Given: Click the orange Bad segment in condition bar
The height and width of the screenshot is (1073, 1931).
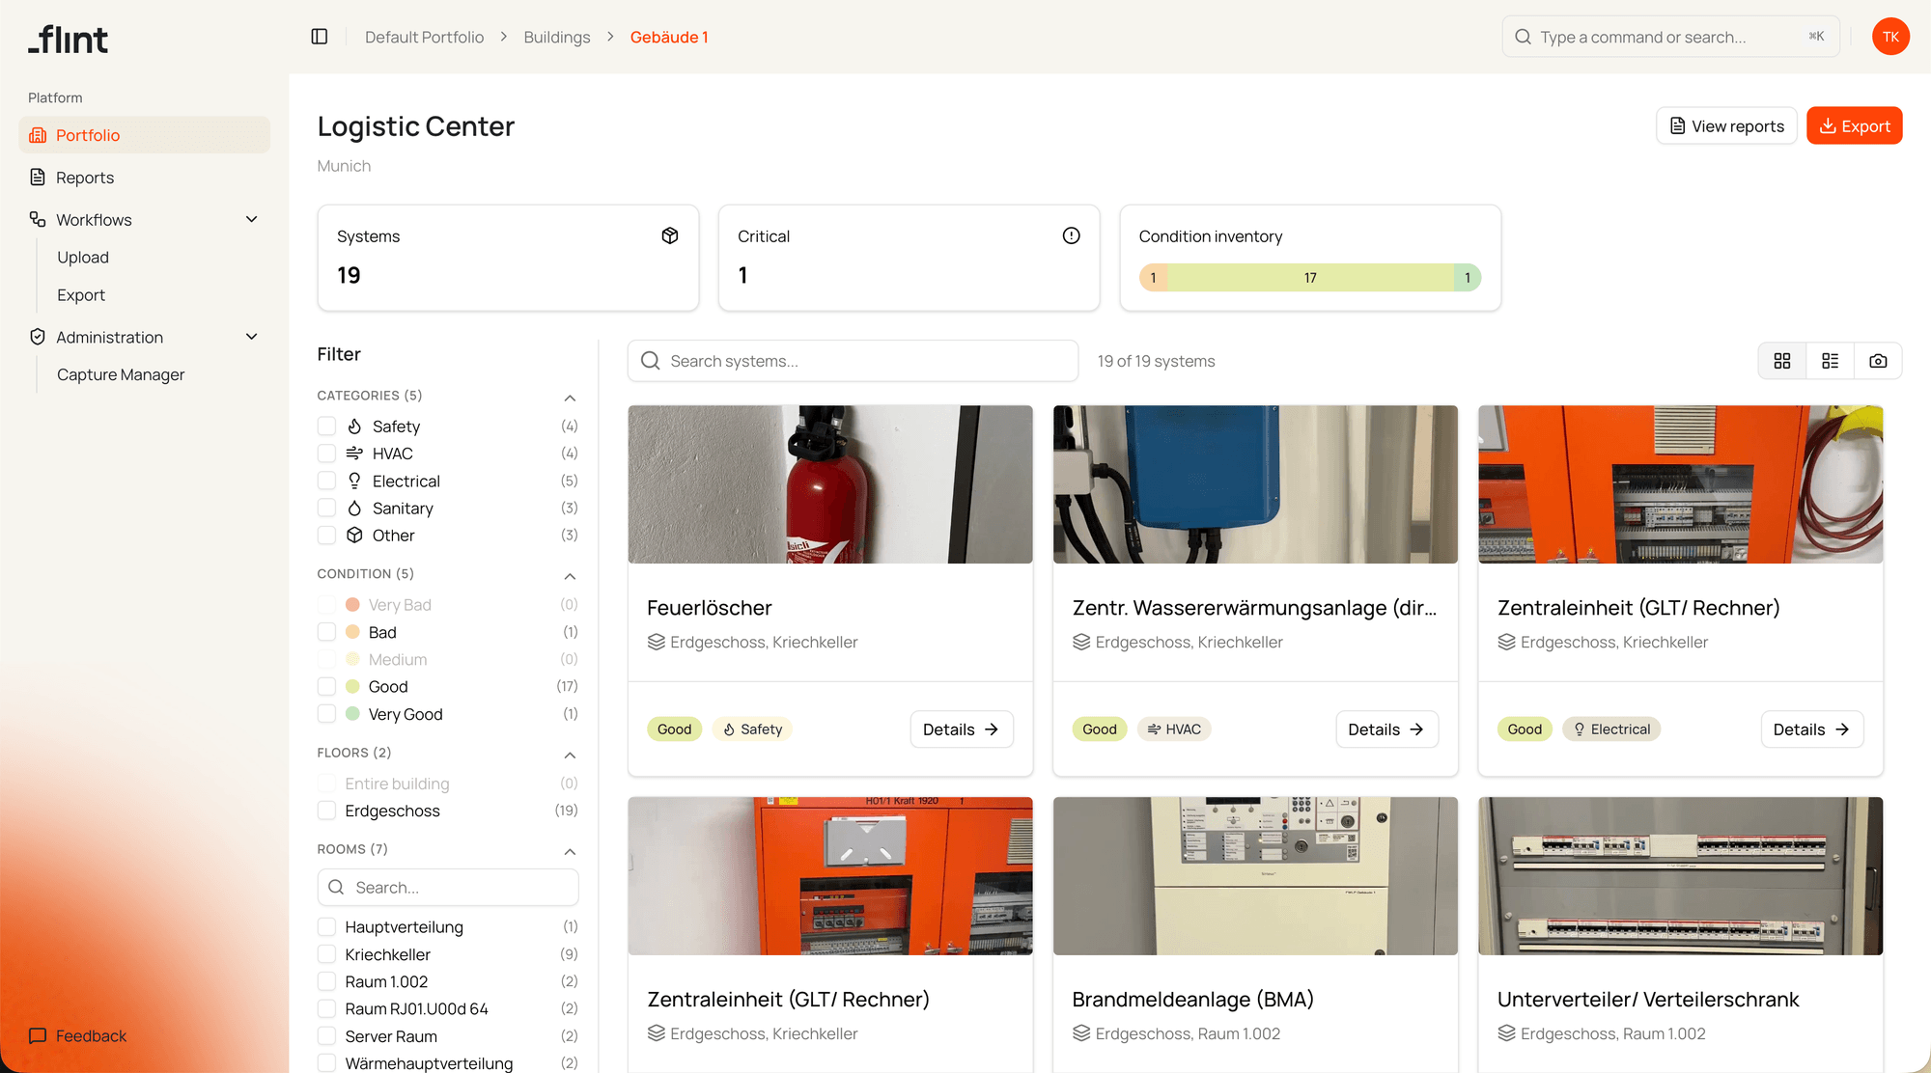Looking at the screenshot, I should pos(1153,278).
